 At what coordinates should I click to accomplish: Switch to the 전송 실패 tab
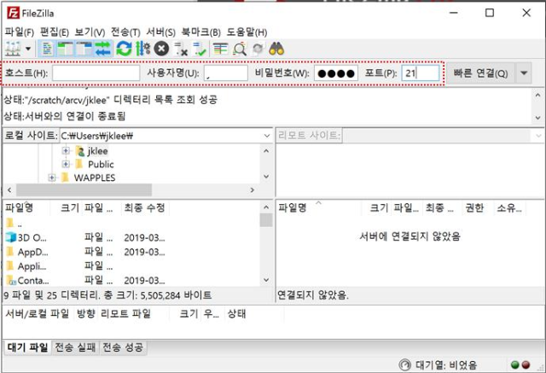(75, 347)
